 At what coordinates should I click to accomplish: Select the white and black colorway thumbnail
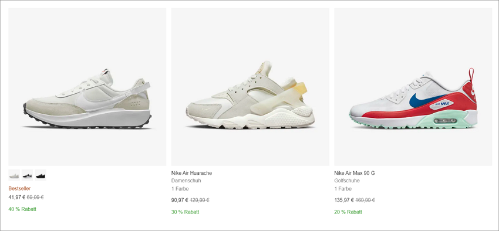pos(28,175)
